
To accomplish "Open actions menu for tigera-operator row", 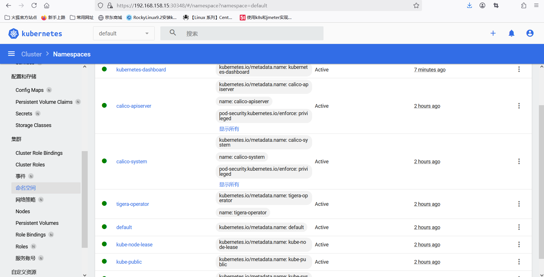I will click(x=519, y=204).
